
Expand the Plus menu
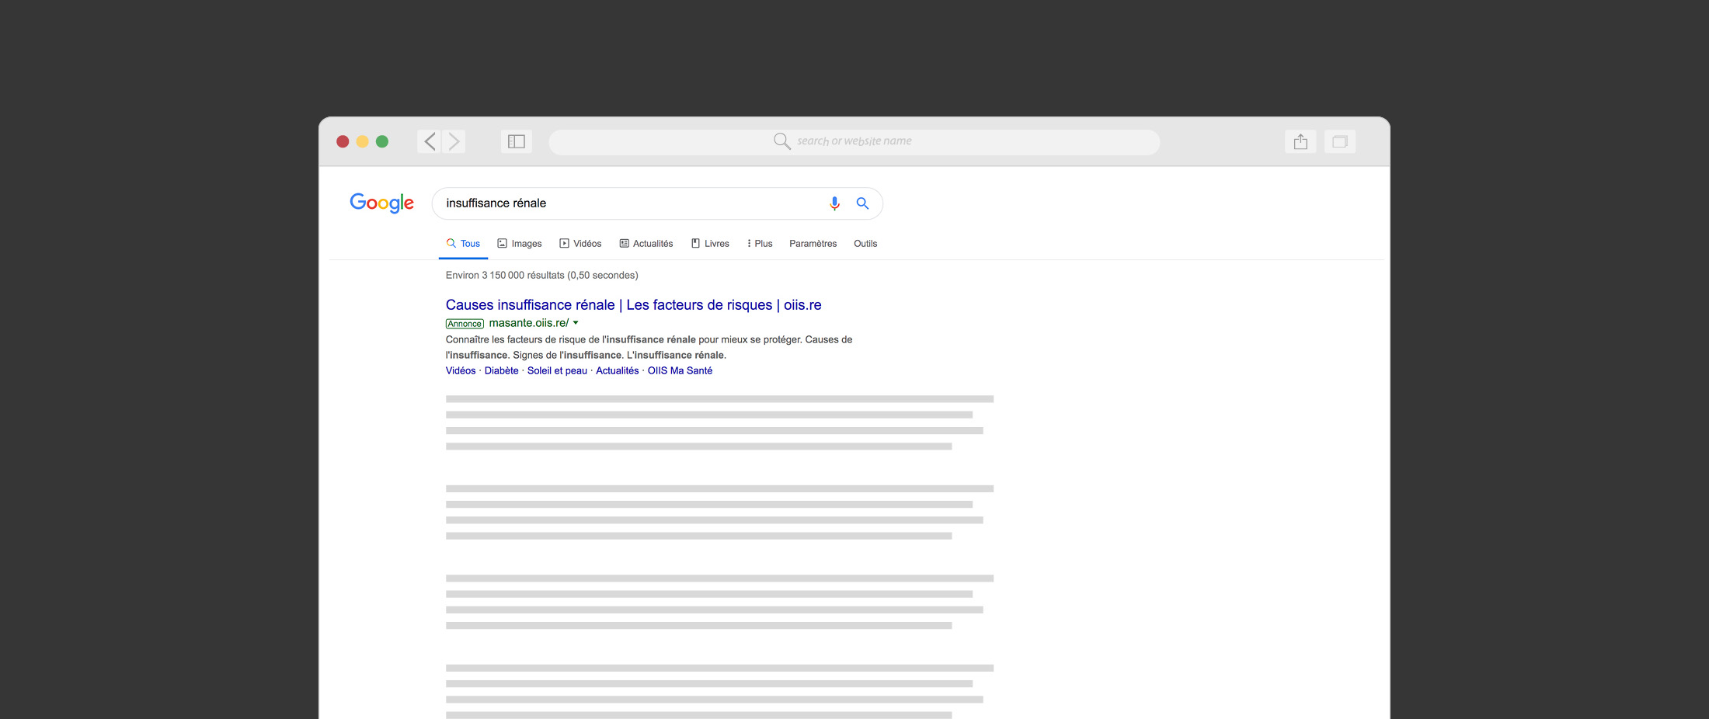click(x=760, y=244)
